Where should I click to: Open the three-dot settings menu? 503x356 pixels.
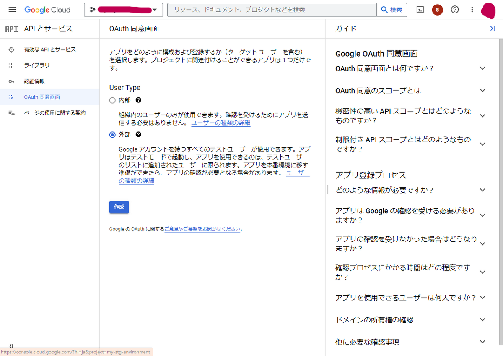click(x=472, y=10)
